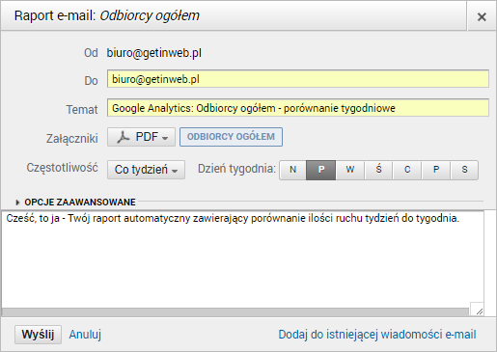Screen dimensions: 497x352
Task: Focus the Do recipient email field
Action: 298,79
